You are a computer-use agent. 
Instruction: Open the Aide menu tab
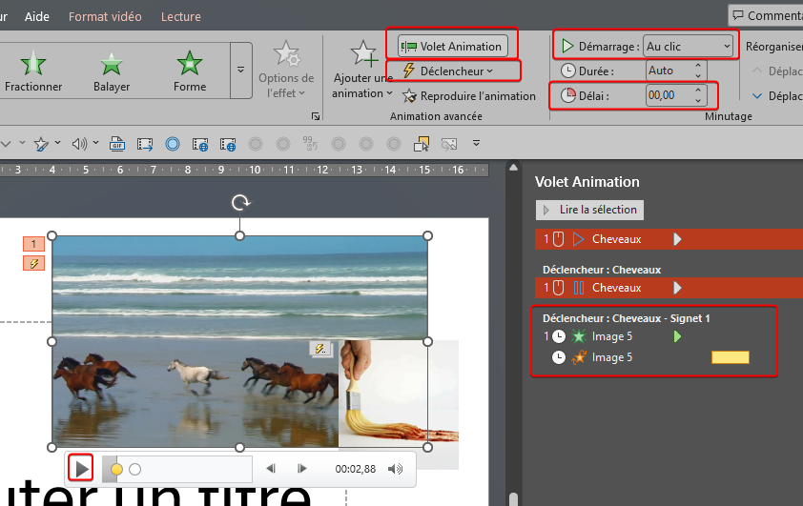click(37, 16)
